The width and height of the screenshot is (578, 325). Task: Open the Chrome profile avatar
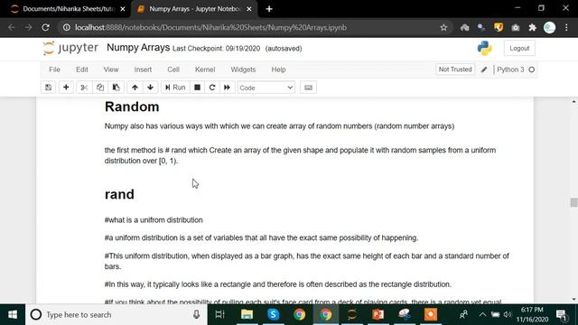tap(550, 27)
